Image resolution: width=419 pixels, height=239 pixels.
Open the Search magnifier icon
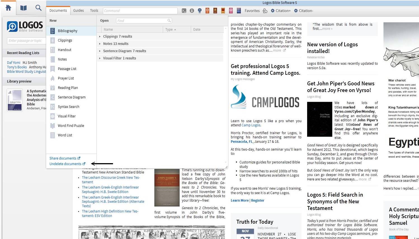tap(39, 8)
